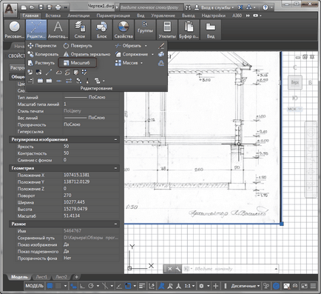The width and height of the screenshot is (321, 294).
Task: Toggle ortho mode in status bar
Action: (x=82, y=286)
